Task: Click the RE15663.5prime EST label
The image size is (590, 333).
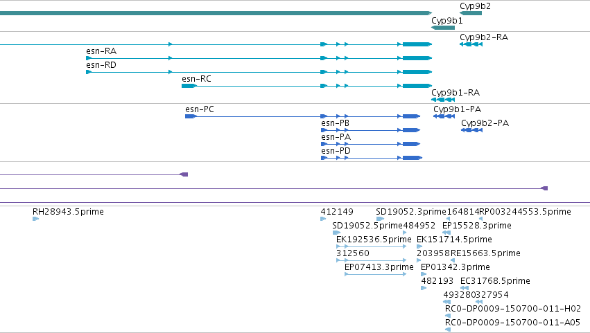Action: click(485, 253)
